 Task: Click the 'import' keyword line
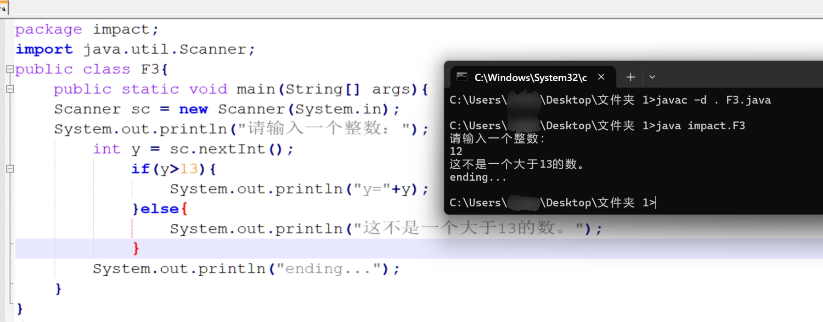tap(44, 50)
